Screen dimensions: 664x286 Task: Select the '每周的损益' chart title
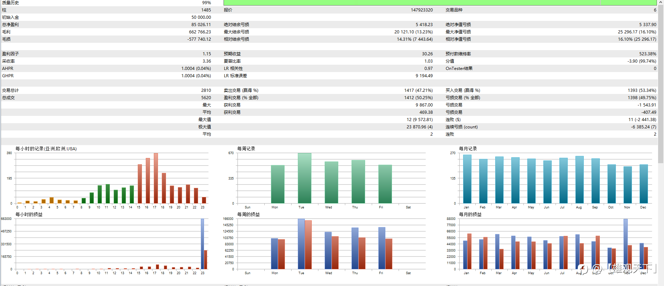pyautogui.click(x=249, y=214)
